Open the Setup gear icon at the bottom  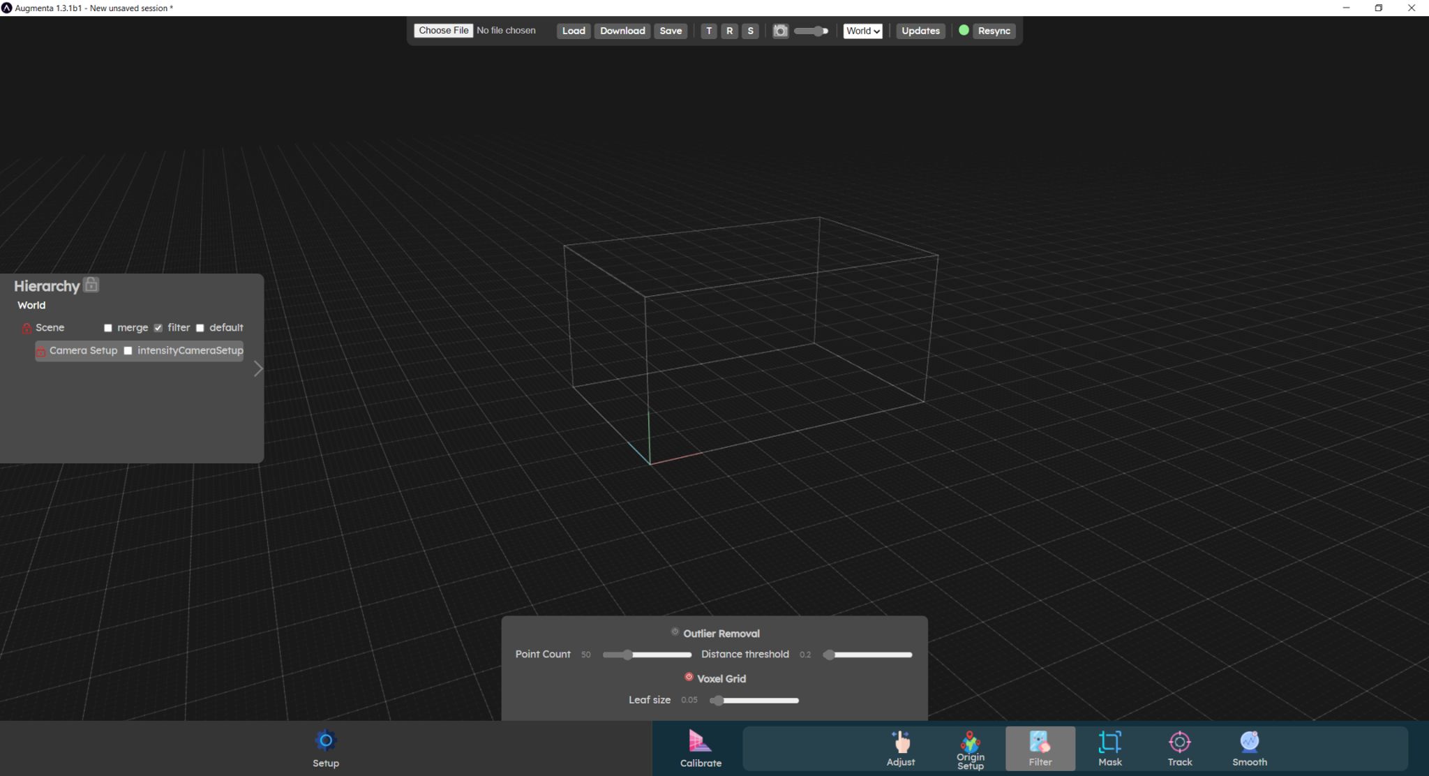click(325, 740)
